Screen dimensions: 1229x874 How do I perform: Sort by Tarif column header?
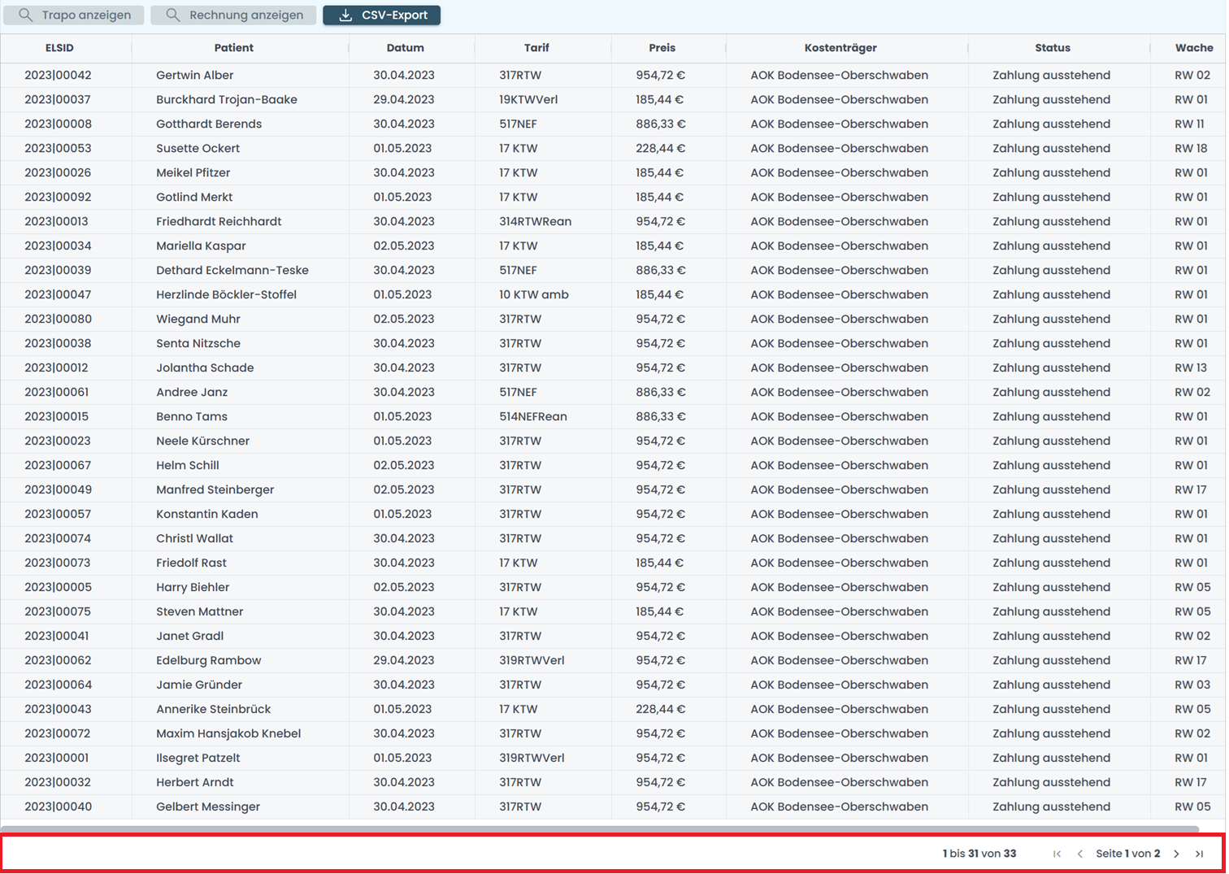pos(536,48)
